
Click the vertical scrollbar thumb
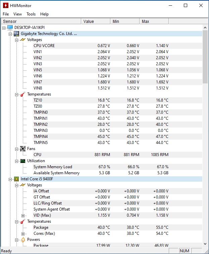205,57
